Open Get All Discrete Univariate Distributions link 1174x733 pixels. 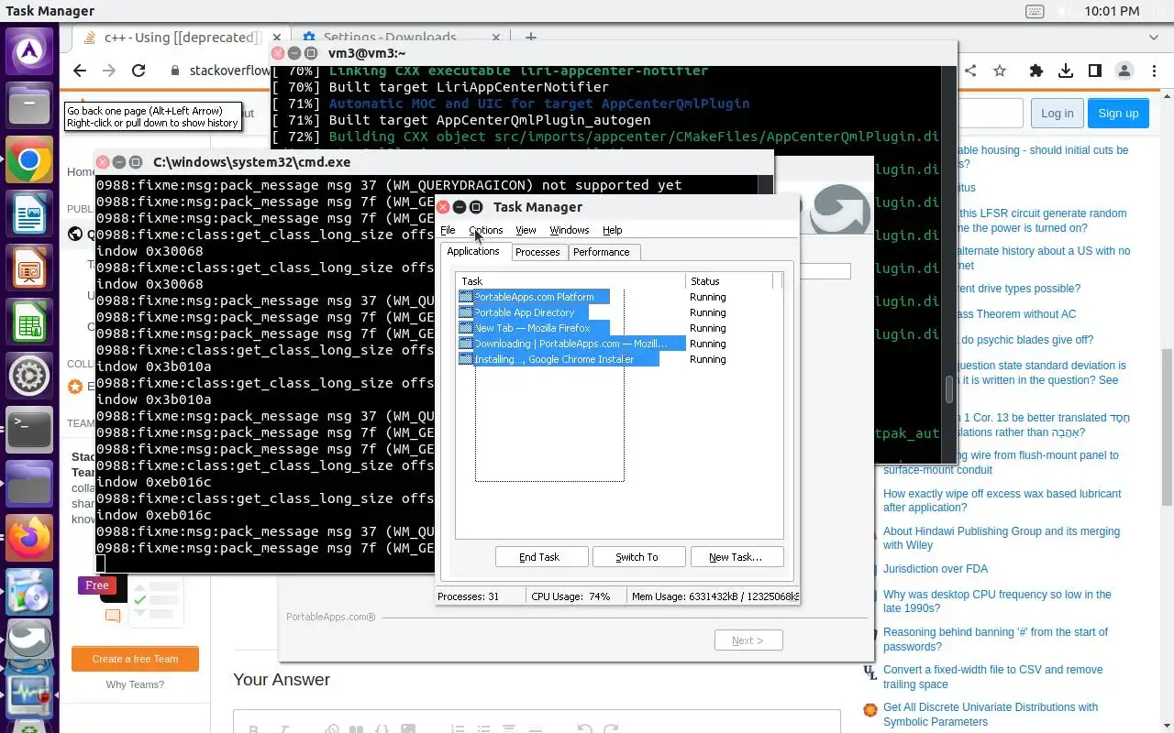pyautogui.click(x=991, y=715)
